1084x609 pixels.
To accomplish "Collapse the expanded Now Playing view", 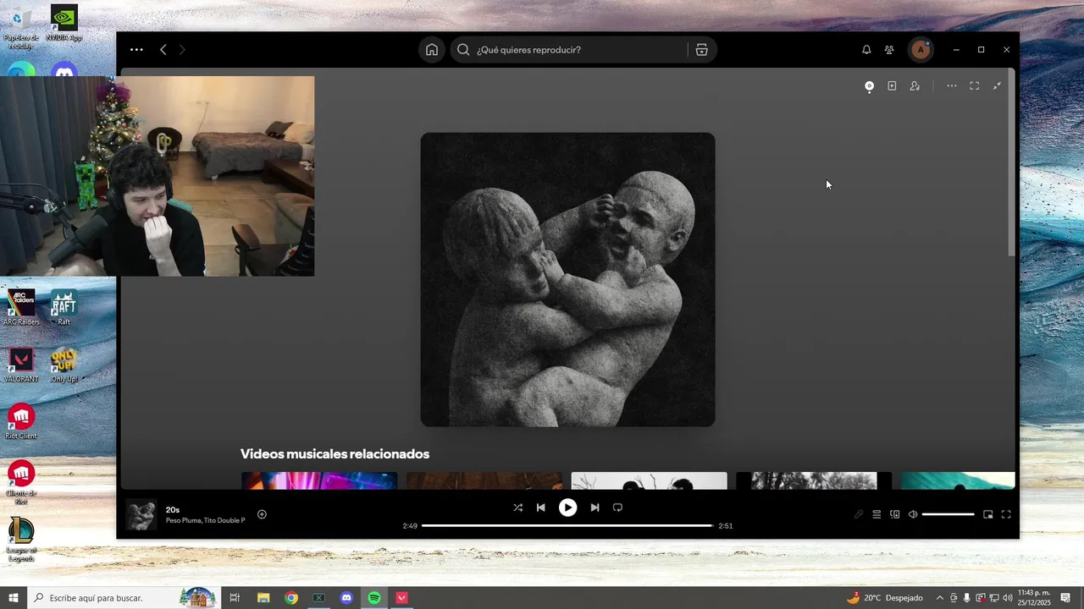I will pos(997,86).
